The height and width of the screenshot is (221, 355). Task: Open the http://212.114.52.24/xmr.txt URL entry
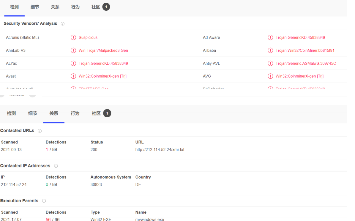pyautogui.click(x=160, y=150)
